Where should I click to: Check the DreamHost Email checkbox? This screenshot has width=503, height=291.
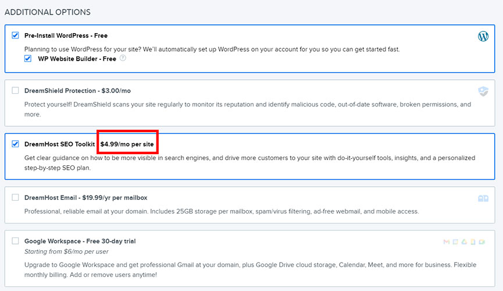[x=15, y=197]
